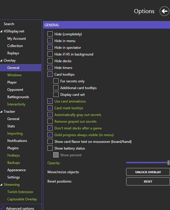170x210 pixels.
Task: Enable Show battery status
Action: tap(50, 148)
